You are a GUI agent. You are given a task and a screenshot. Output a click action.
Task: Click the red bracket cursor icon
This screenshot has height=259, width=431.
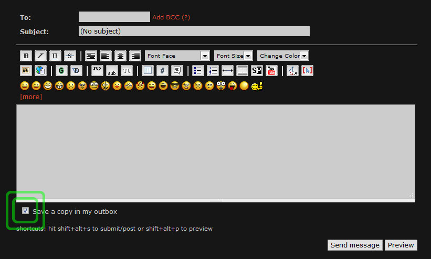click(x=307, y=71)
